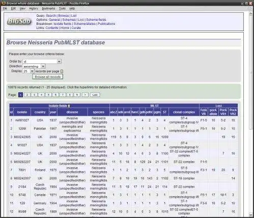Click the country cell Germany
The image size is (254, 218).
pyautogui.click(x=40, y=203)
